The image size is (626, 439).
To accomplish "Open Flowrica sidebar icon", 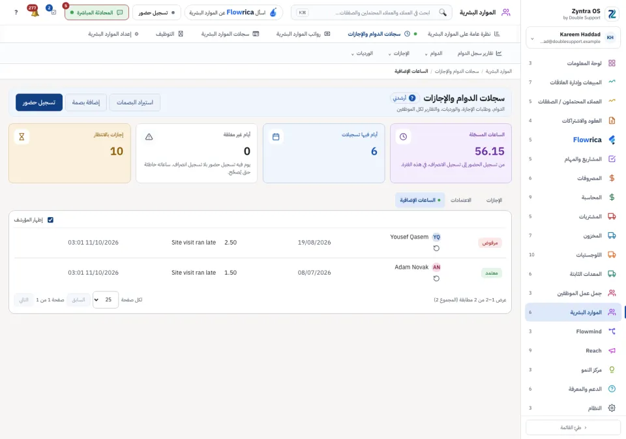I will pos(612,140).
